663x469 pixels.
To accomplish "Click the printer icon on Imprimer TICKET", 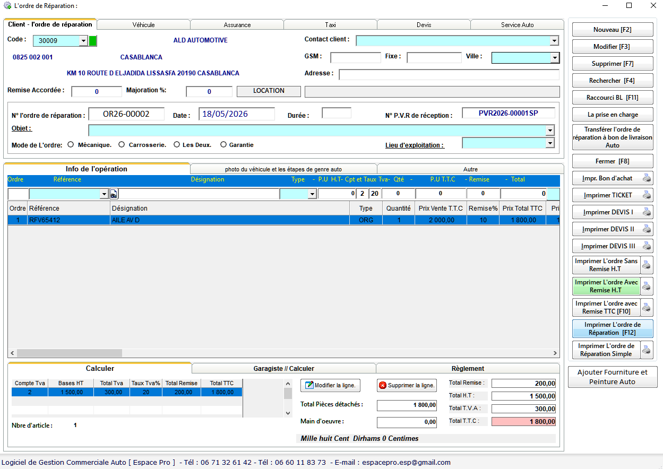I will (647, 195).
